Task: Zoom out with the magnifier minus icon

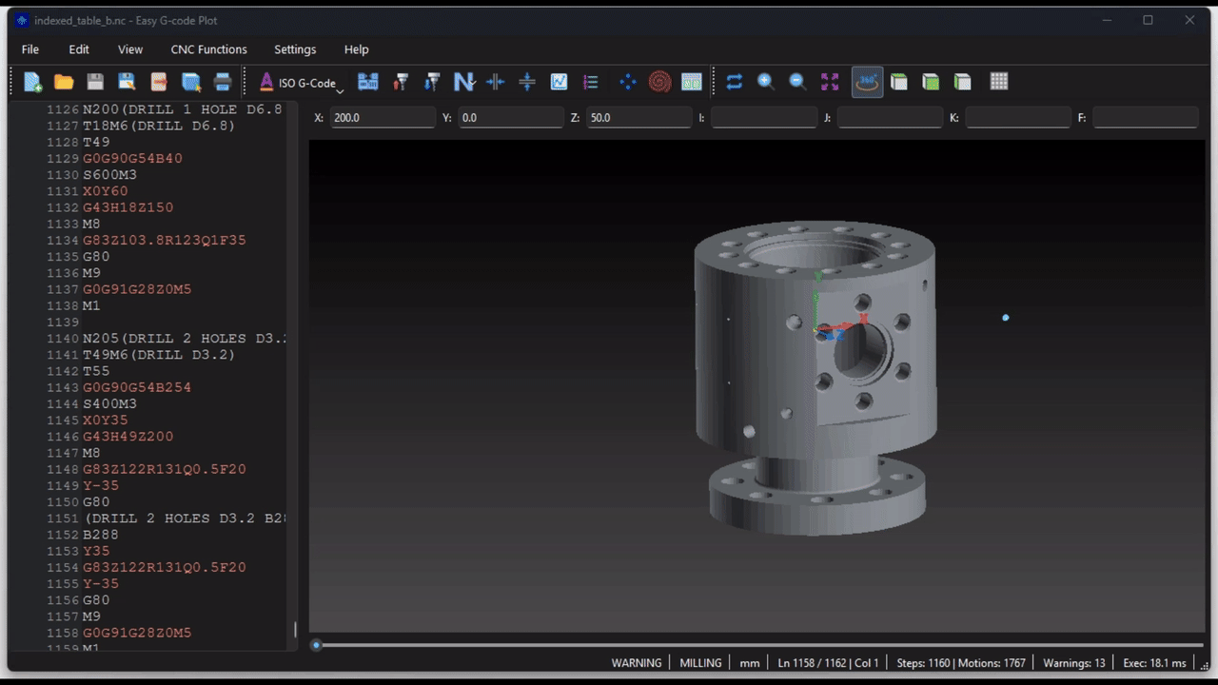Action: click(x=797, y=82)
